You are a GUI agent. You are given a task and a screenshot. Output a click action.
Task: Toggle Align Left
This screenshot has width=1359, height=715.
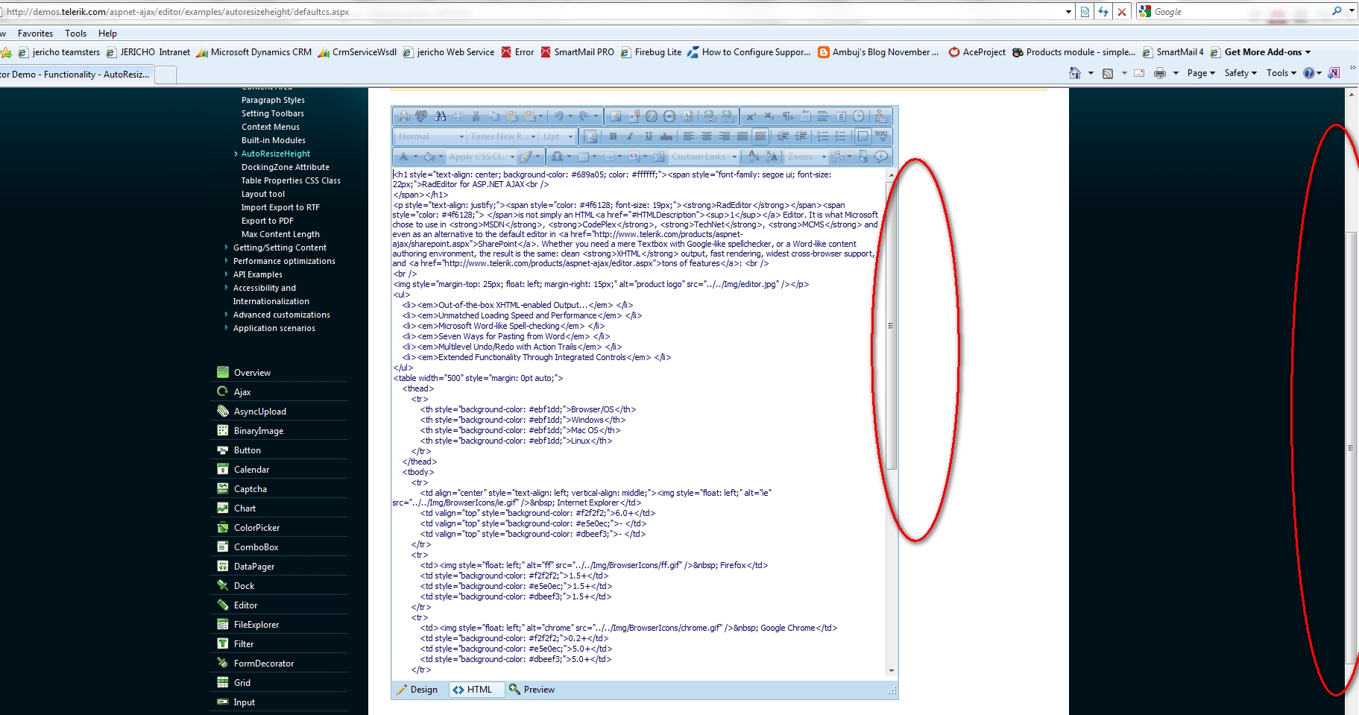(x=688, y=136)
